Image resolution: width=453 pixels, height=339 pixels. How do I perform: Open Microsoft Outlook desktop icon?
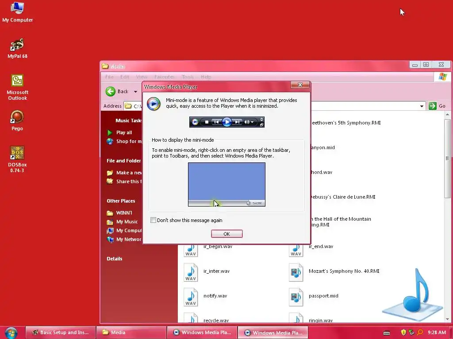click(17, 87)
